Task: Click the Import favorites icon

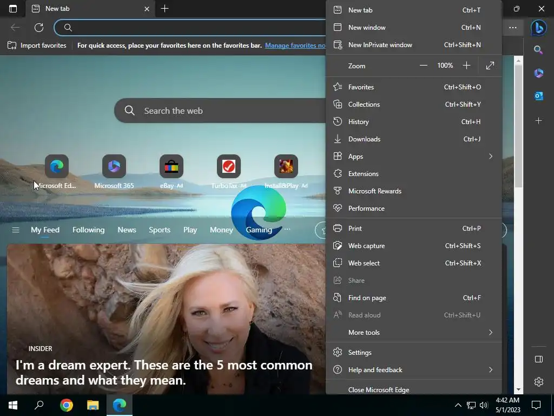Action: pos(12,45)
